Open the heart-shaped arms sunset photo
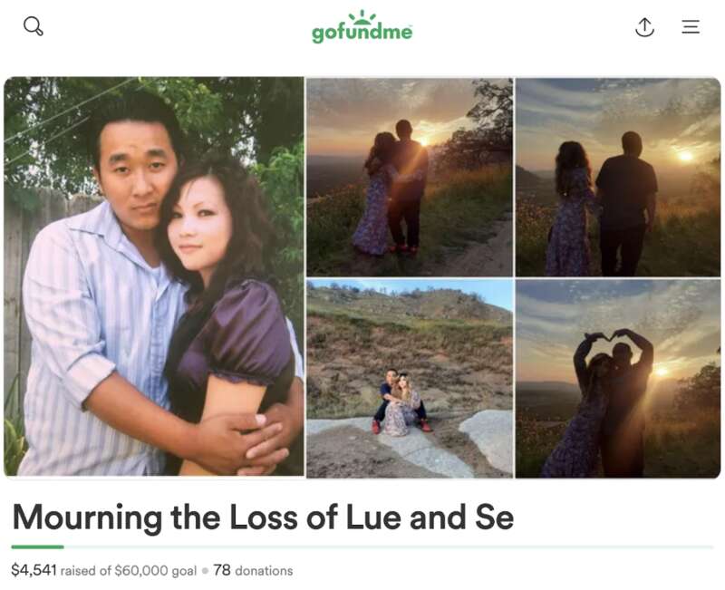 tap(618, 379)
